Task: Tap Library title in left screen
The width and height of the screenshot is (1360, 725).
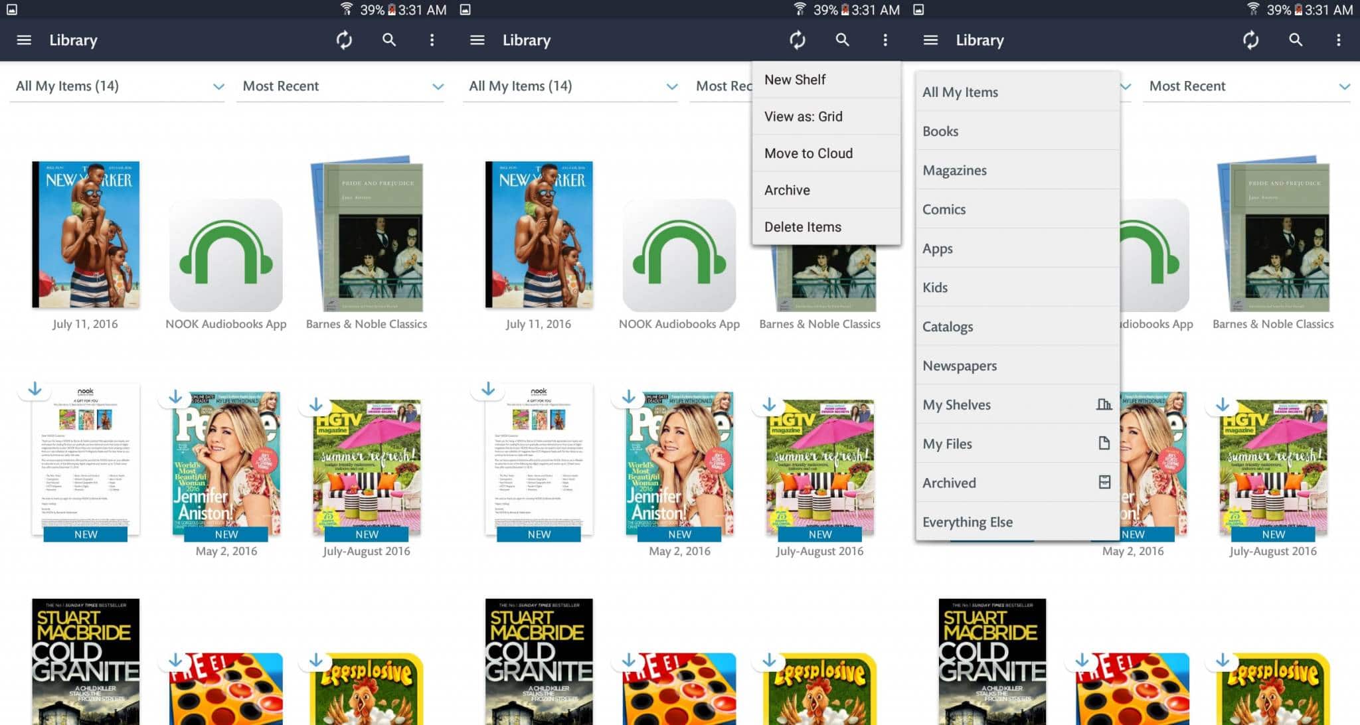Action: tap(73, 40)
